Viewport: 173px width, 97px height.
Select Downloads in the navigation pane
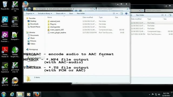tap(33, 24)
